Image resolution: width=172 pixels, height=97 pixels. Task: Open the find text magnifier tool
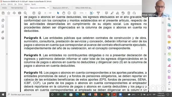point(25,13)
